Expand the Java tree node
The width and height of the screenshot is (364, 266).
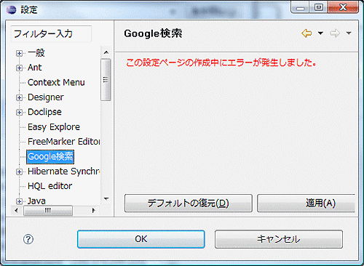[19, 201]
